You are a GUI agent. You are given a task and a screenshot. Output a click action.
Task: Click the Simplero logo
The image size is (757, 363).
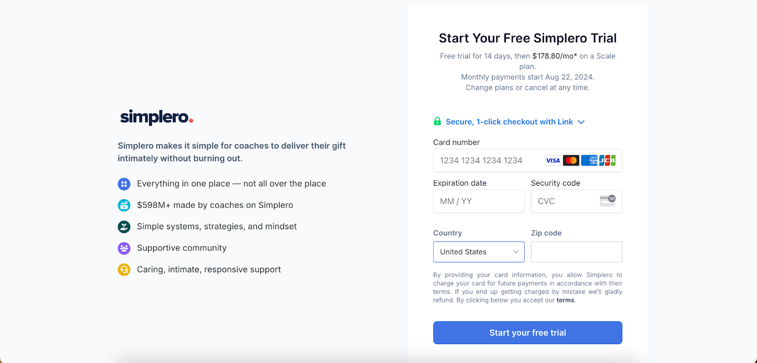pyautogui.click(x=156, y=117)
